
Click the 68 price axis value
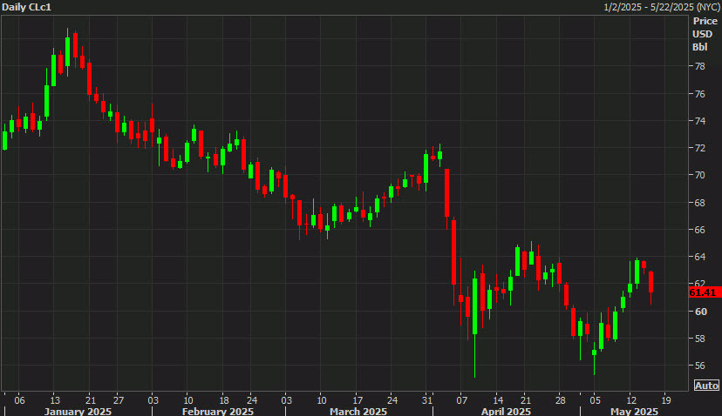[x=699, y=203]
